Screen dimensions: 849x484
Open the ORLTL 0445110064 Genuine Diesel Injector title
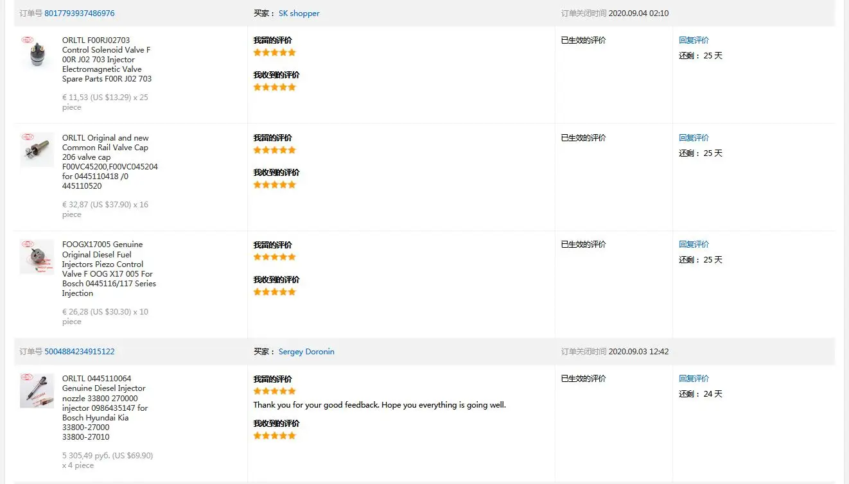click(105, 408)
